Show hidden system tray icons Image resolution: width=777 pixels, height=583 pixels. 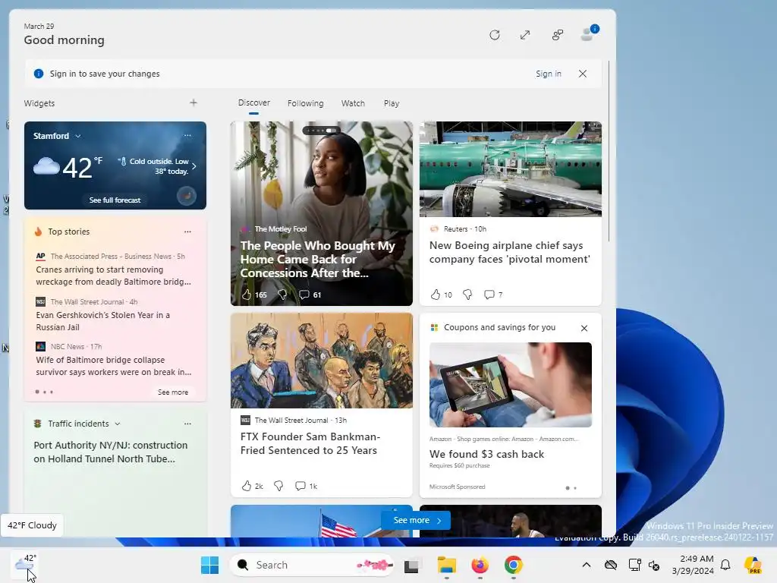[587, 565]
